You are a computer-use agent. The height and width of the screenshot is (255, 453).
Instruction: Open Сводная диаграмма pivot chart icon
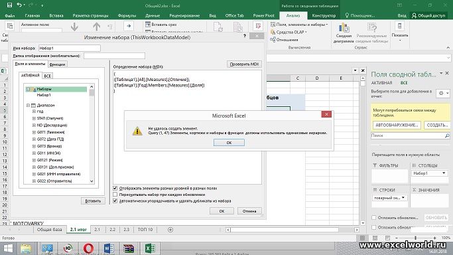click(344, 29)
